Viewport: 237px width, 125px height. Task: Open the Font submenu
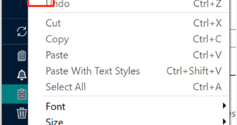tap(56, 107)
